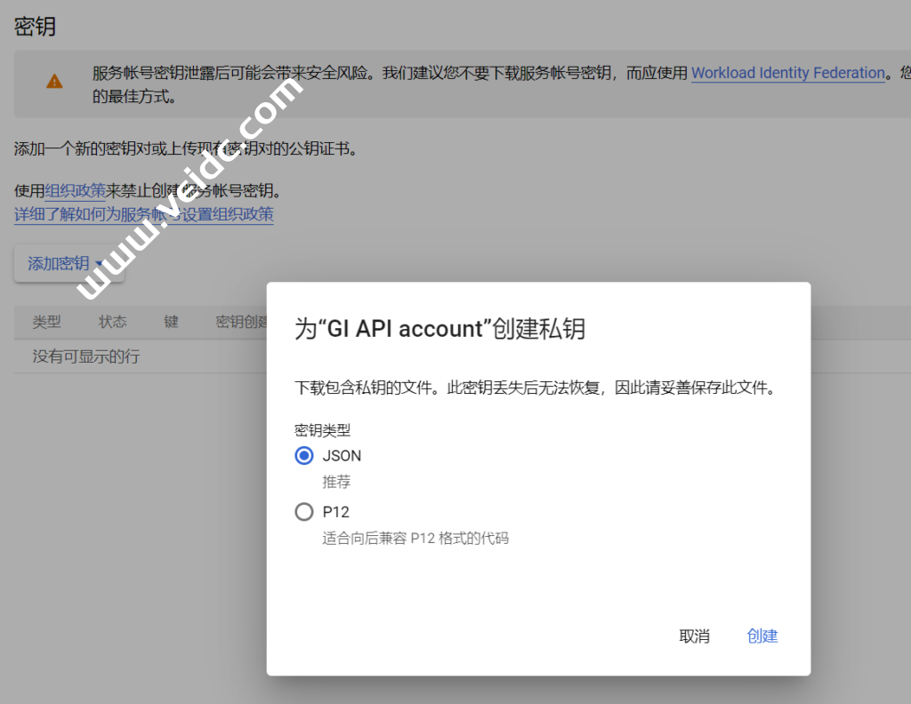The height and width of the screenshot is (704, 911).
Task: Click 创建 to create the private key
Action: (762, 636)
